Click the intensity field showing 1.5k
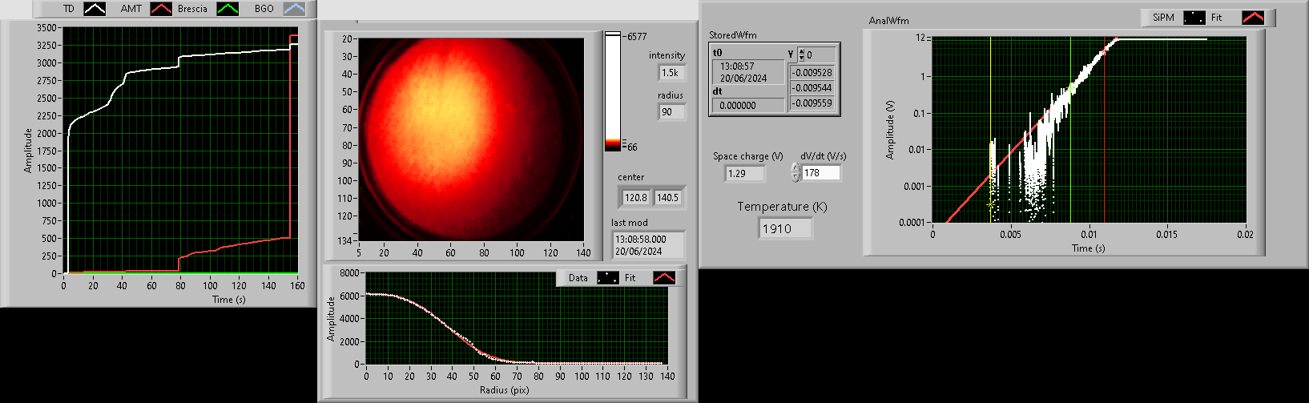Screen dimensions: 1309x403 (x=671, y=73)
